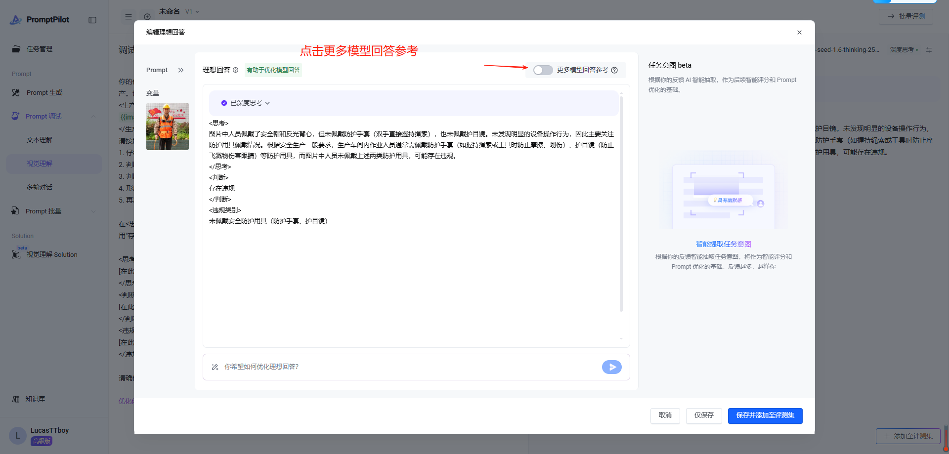Click the LucasTTboy user avatar
The height and width of the screenshot is (454, 949).
[x=18, y=436]
